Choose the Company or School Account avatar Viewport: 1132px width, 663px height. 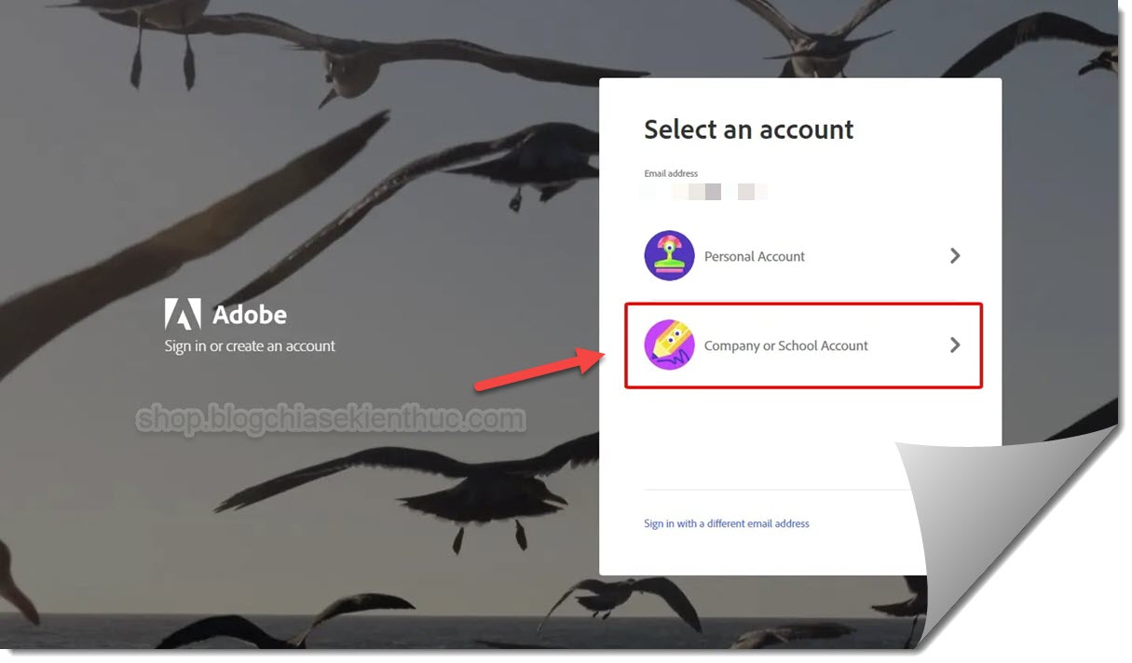pos(669,345)
